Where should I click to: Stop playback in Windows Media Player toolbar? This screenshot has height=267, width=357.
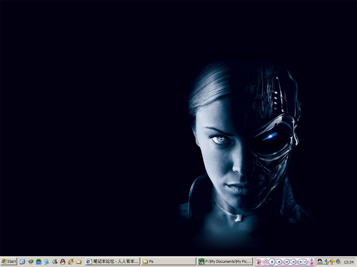279,262
